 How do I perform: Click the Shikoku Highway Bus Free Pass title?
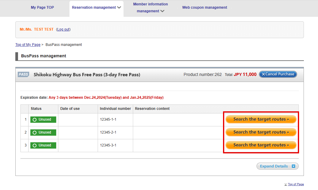point(87,75)
